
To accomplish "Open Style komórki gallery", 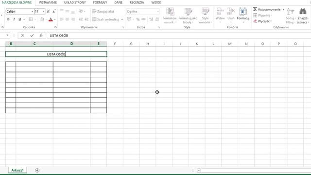I will (x=205, y=16).
